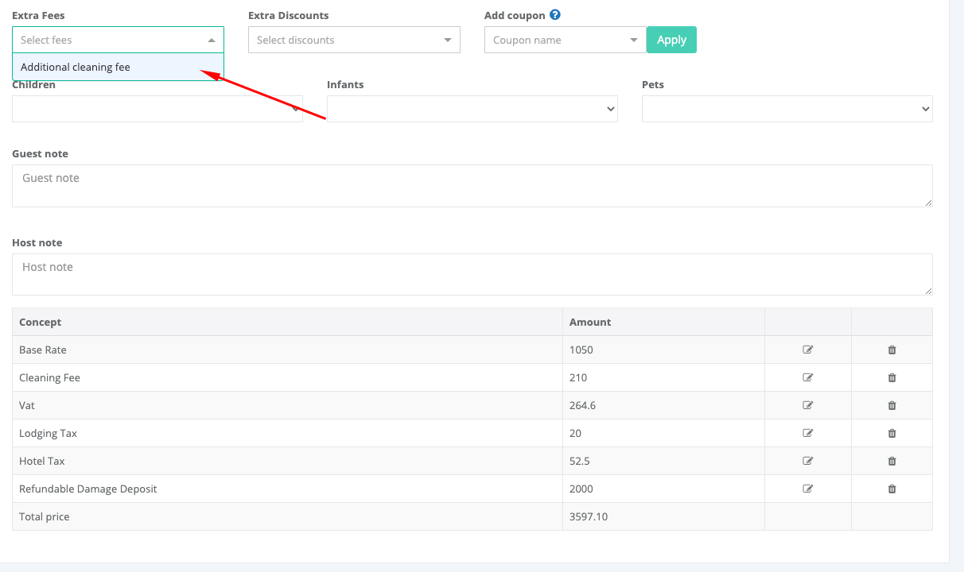Screen dimensions: 964x572
Task: Click into the Host note field
Action: 472,275
